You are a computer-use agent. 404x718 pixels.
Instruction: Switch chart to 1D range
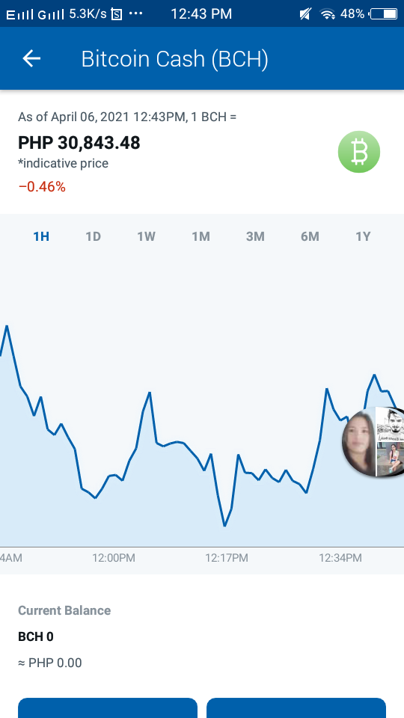93,236
